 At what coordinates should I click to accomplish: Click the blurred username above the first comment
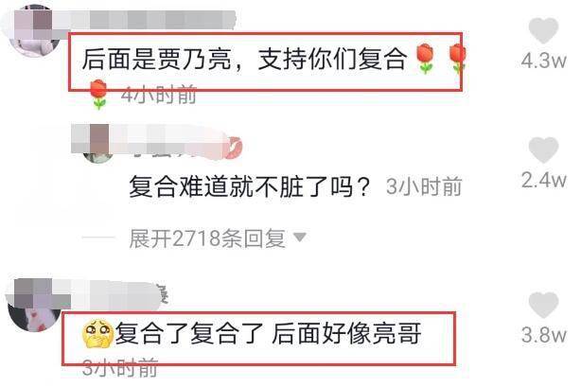point(147,20)
